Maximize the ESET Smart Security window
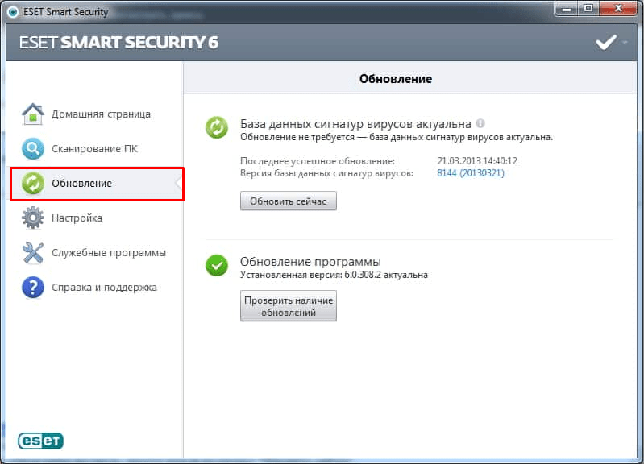Image resolution: width=644 pixels, height=464 pixels. tap(589, 8)
